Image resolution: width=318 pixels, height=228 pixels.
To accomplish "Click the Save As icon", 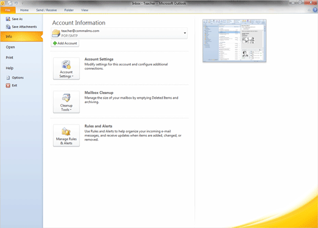I will (x=8, y=19).
